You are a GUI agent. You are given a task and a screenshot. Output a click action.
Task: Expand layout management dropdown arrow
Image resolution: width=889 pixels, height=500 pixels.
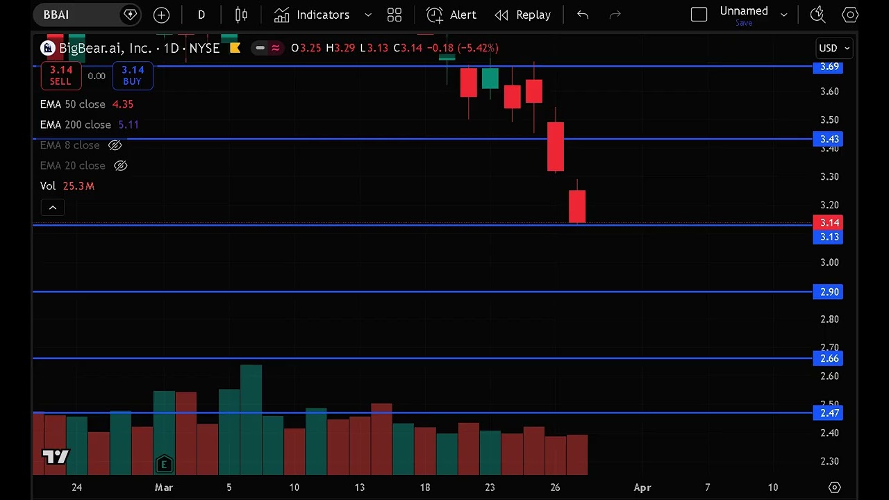click(784, 15)
